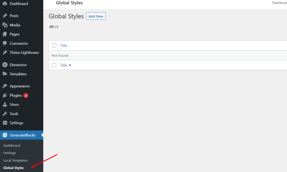Open the Users menu item
Viewport: 287px width, 172px height.
tap(14, 104)
